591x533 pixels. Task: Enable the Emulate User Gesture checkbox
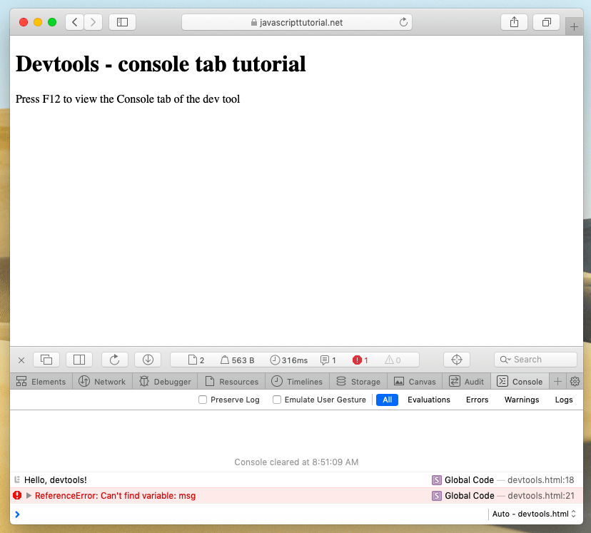point(277,400)
